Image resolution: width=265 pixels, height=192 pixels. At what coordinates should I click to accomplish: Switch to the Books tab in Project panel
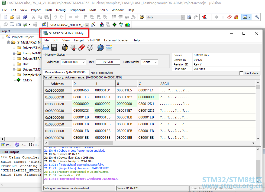point(20,145)
